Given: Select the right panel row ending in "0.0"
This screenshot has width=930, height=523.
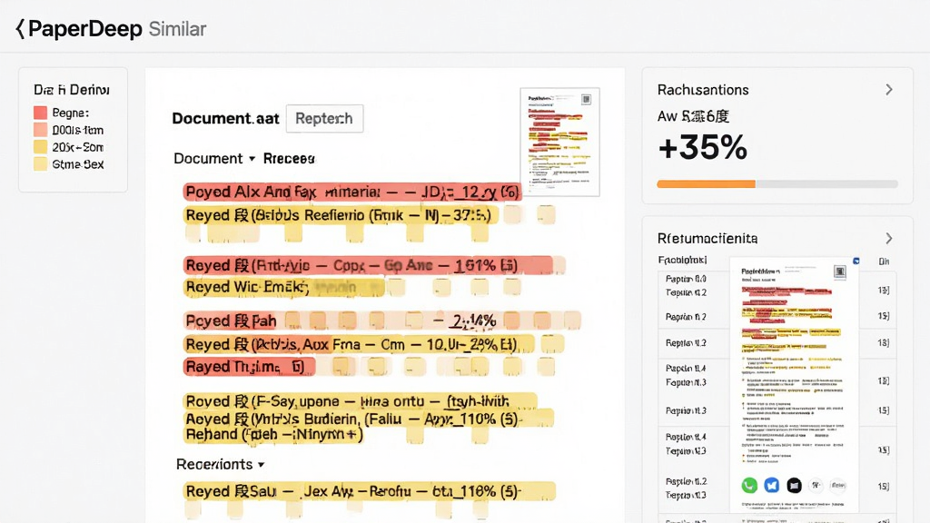Looking at the screenshot, I should (x=686, y=279).
